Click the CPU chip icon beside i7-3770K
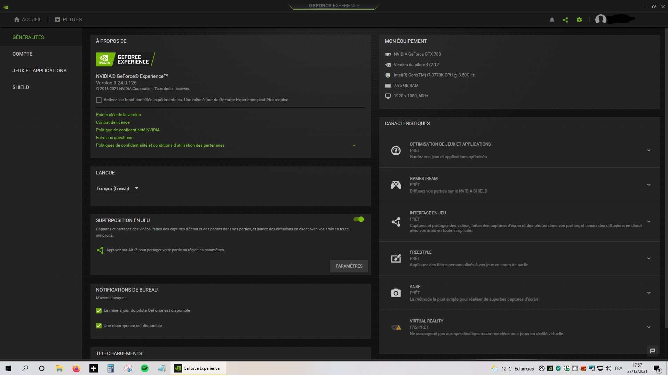The height and width of the screenshot is (376, 668). pyautogui.click(x=388, y=75)
